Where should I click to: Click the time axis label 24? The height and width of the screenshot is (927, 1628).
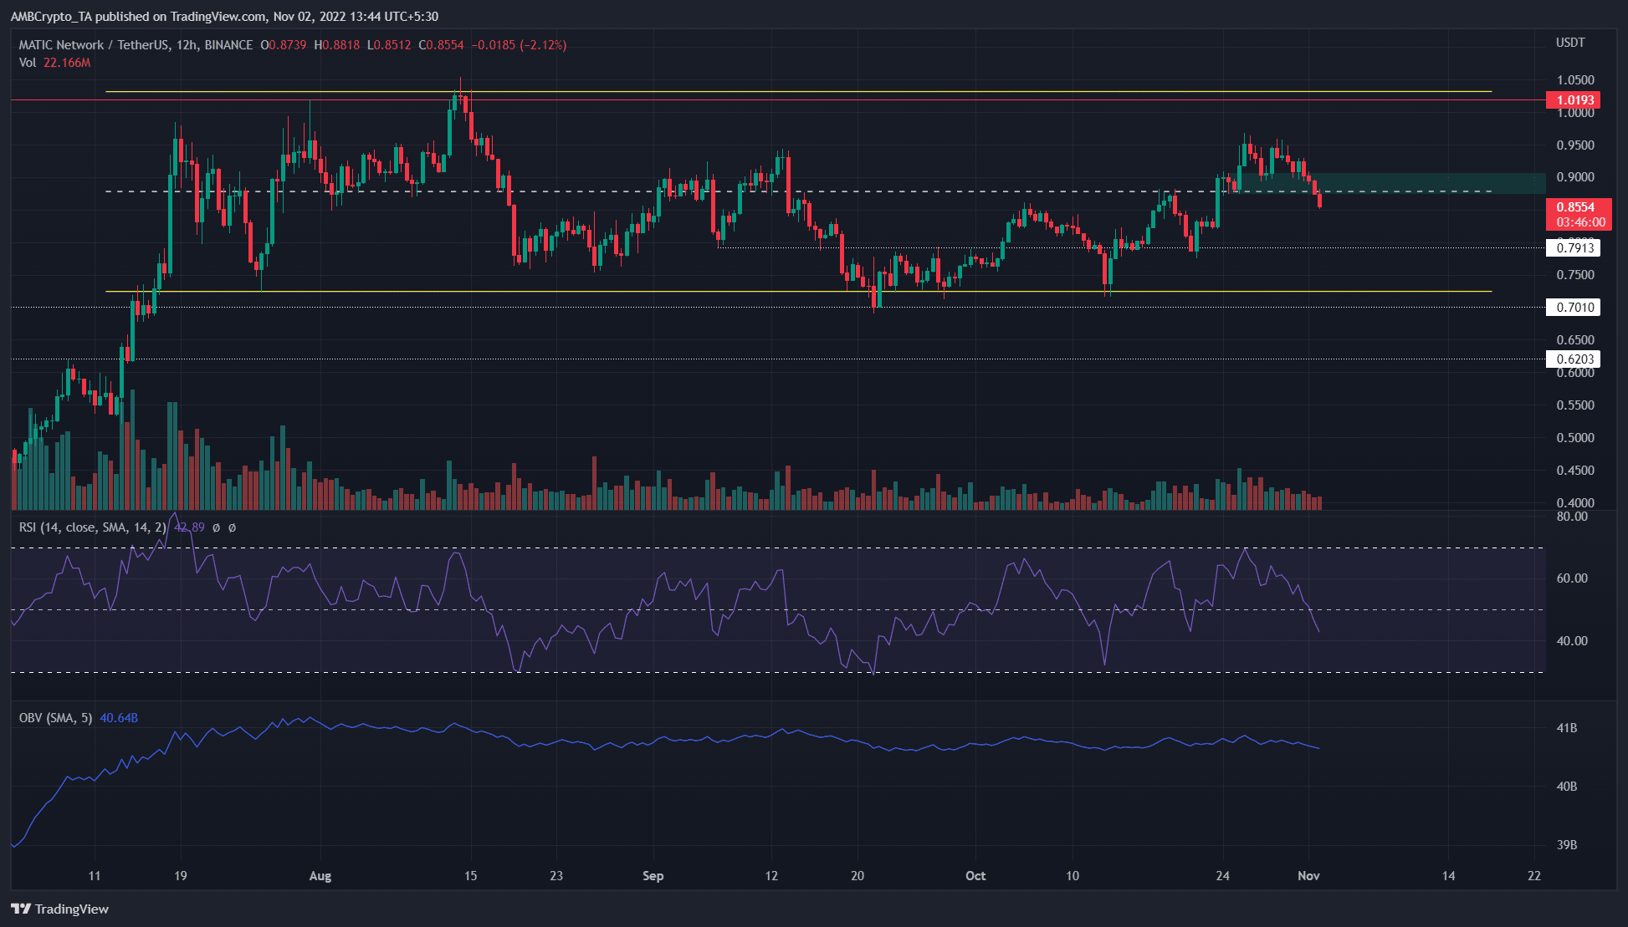pos(1223,876)
